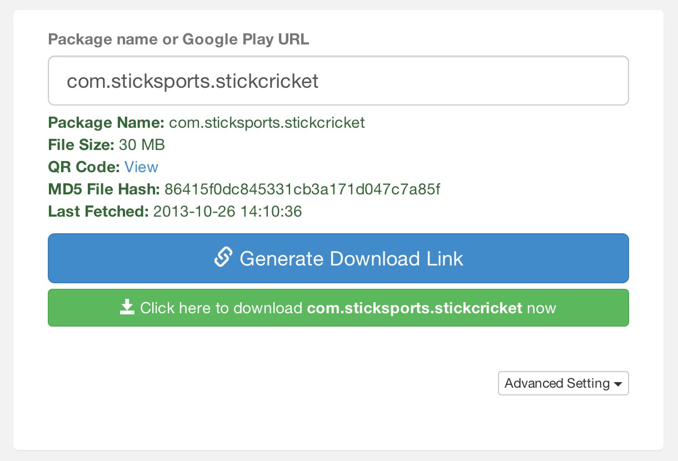Click the green package name value under the input
This screenshot has height=461, width=678.
coord(267,123)
